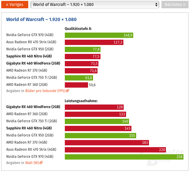Screen dimensions: 190x172
Task: Click AMD Radeon R7 360 label in FPS chart
Action: point(27,85)
